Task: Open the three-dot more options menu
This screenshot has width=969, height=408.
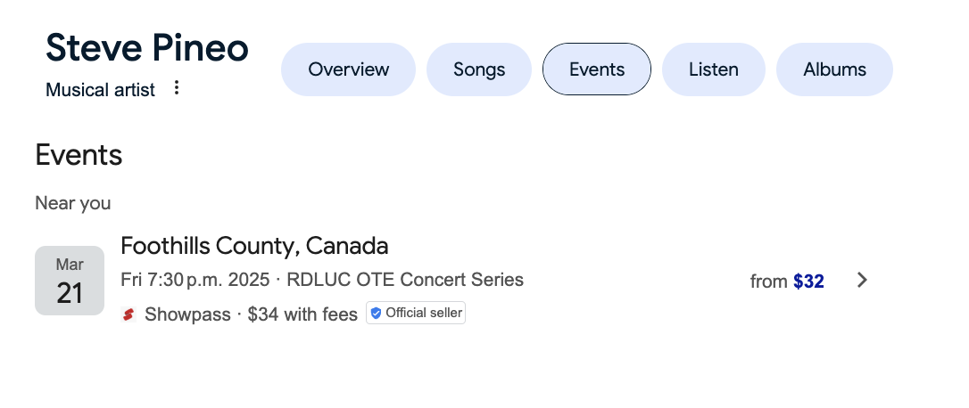Action: click(x=177, y=88)
